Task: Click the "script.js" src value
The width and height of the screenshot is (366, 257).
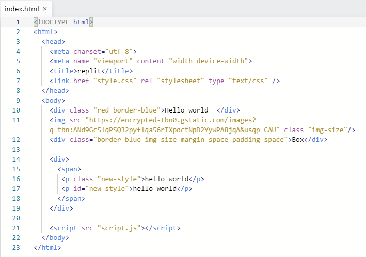Action: coord(119,228)
